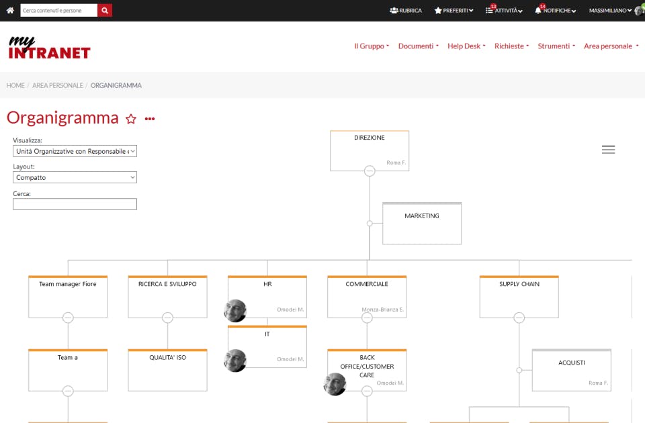Screen dimensions: 645x423
Task: Open the Attività tasks menu
Action: [x=504, y=10]
